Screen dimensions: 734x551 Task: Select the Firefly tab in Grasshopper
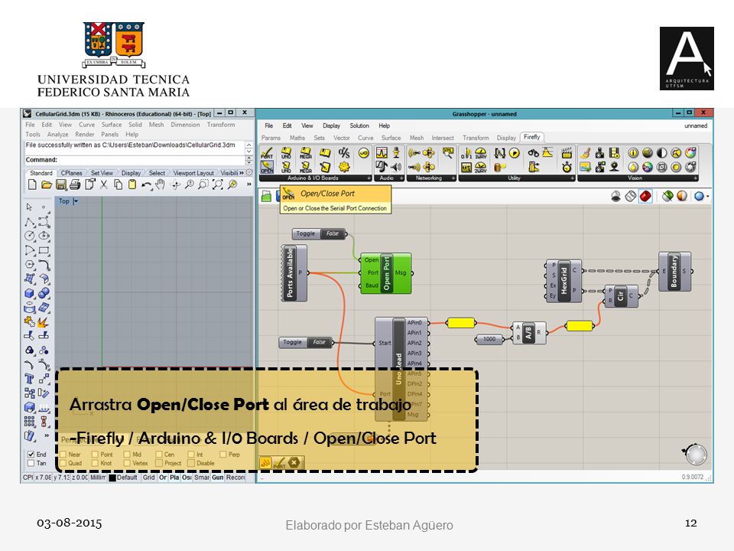532,137
